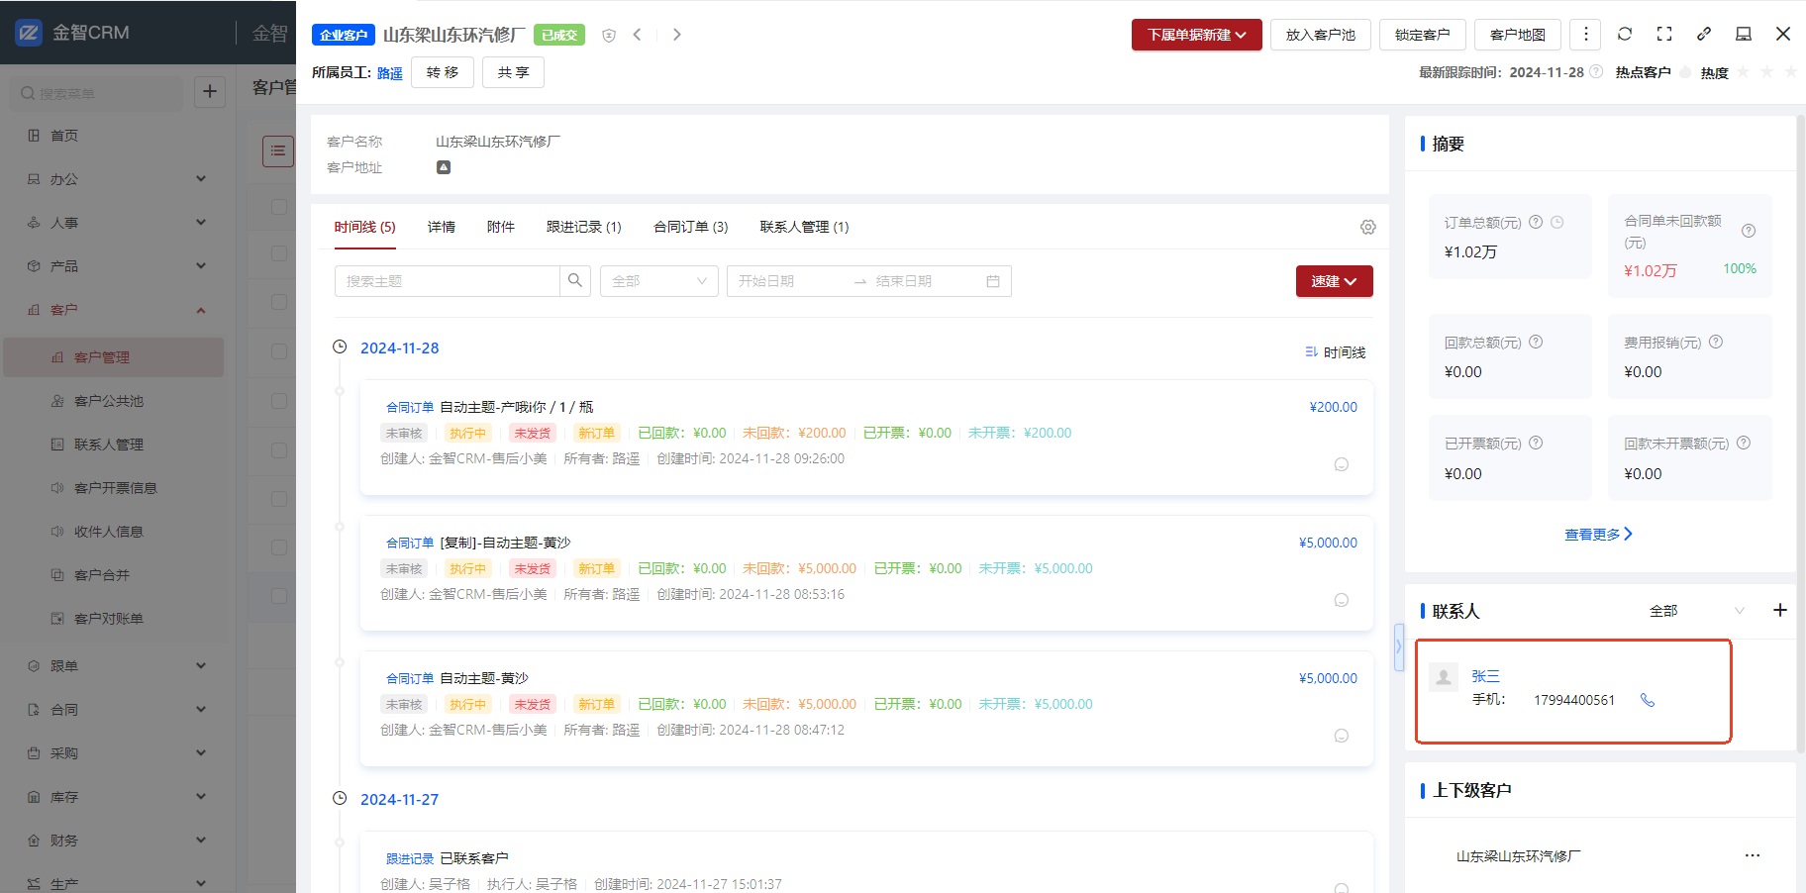Click the clock icon beside 订单总额(元)
This screenshot has width=1806, height=893.
coord(1556,222)
